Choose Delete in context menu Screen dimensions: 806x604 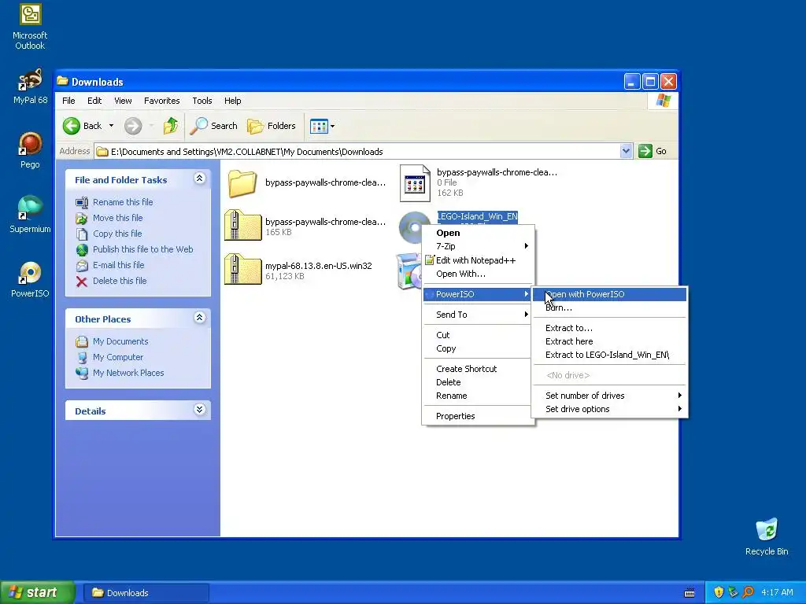coord(478,382)
